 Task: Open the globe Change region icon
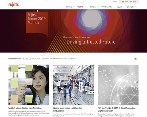(x=123, y=2)
